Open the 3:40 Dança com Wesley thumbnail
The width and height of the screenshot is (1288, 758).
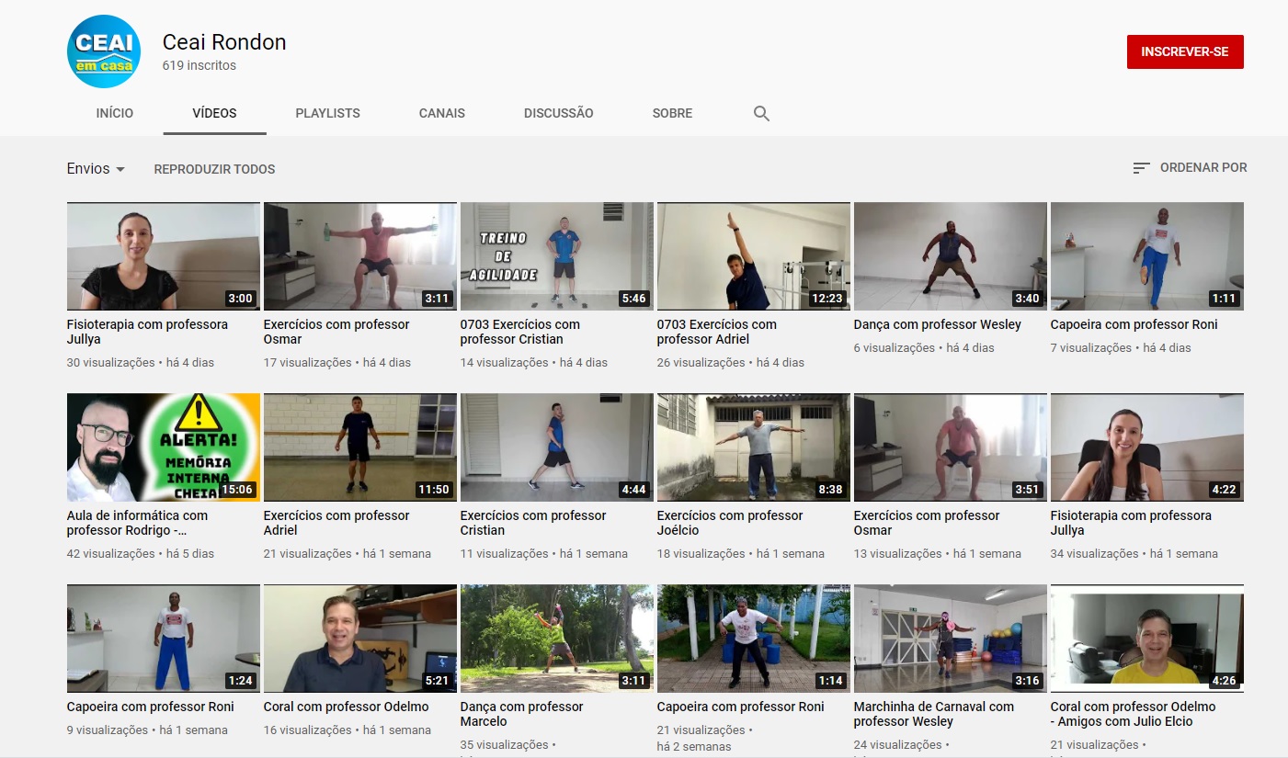point(951,256)
